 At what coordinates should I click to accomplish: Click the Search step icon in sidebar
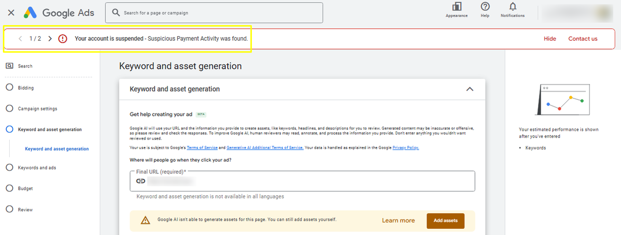click(x=9, y=66)
